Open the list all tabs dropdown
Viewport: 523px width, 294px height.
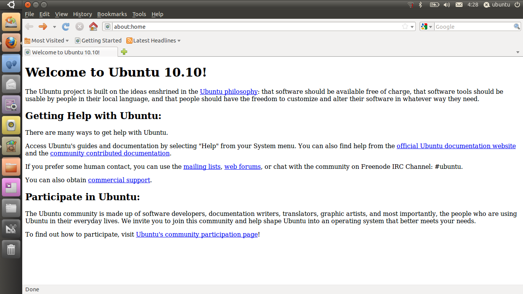point(518,52)
